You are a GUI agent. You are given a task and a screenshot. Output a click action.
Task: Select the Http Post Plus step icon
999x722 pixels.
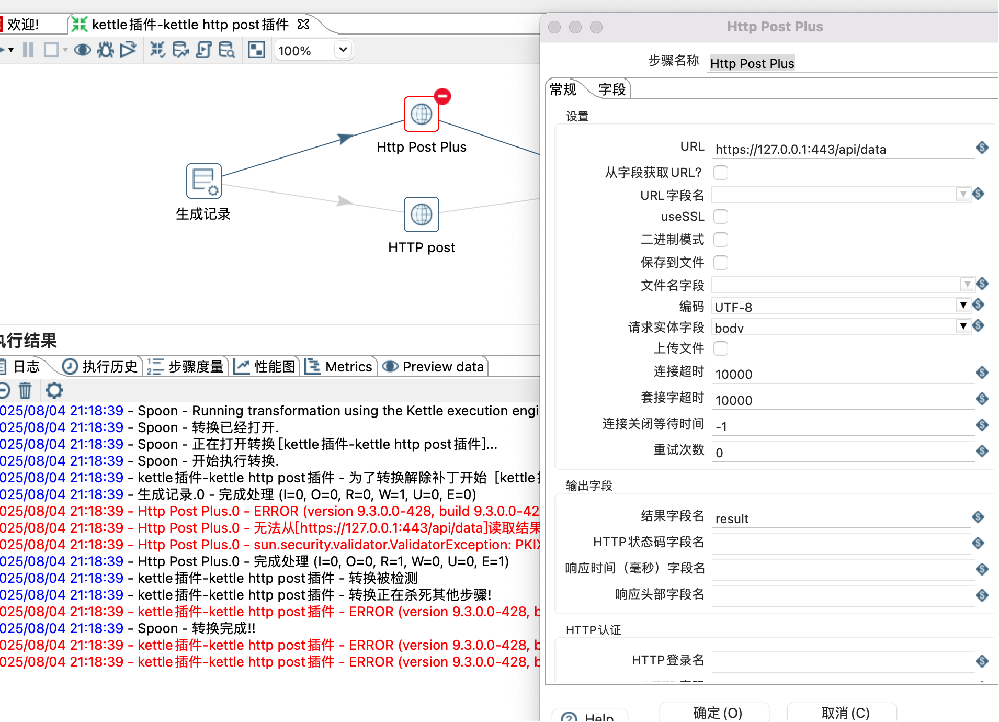(x=421, y=114)
